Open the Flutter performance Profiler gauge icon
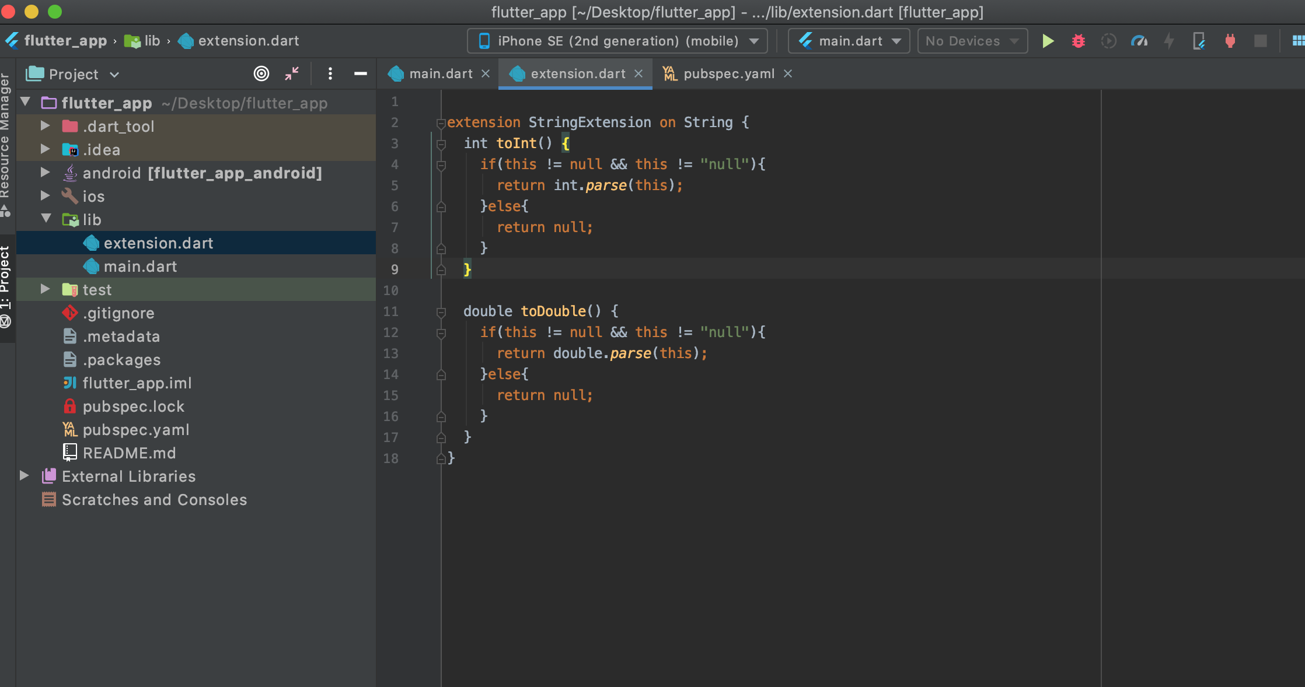The image size is (1305, 687). pos(1139,41)
